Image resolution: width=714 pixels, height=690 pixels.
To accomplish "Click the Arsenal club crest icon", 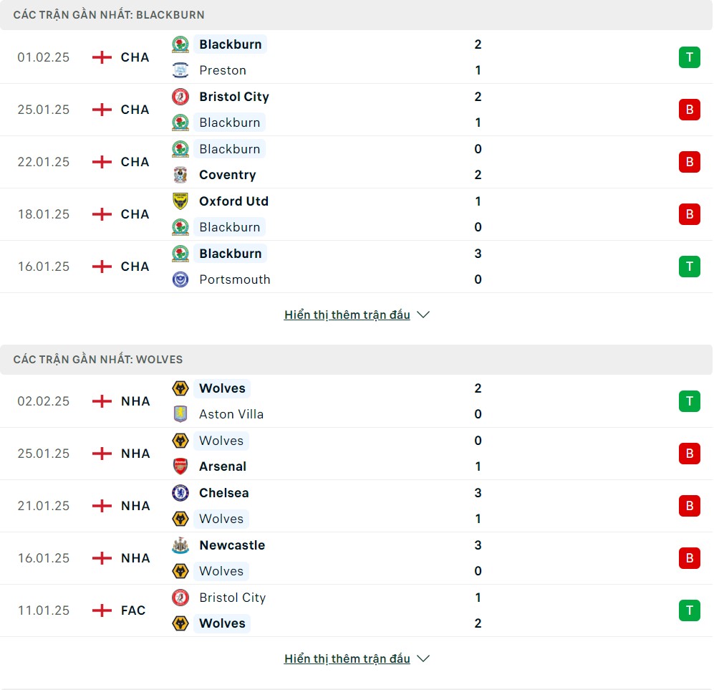I will pos(180,466).
